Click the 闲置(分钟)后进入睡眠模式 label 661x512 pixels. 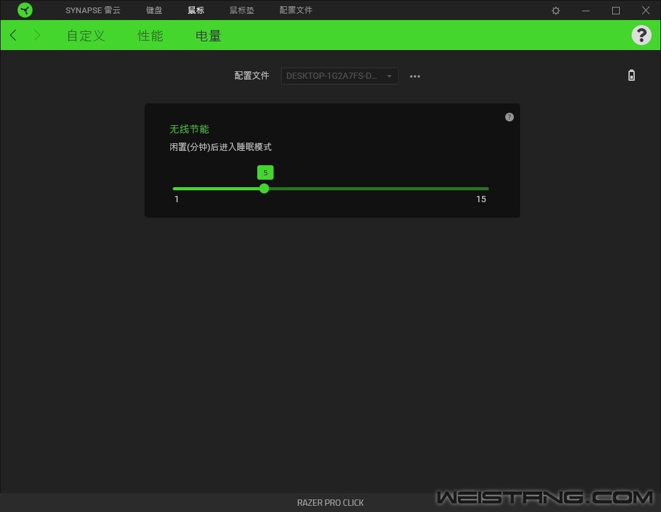point(220,147)
